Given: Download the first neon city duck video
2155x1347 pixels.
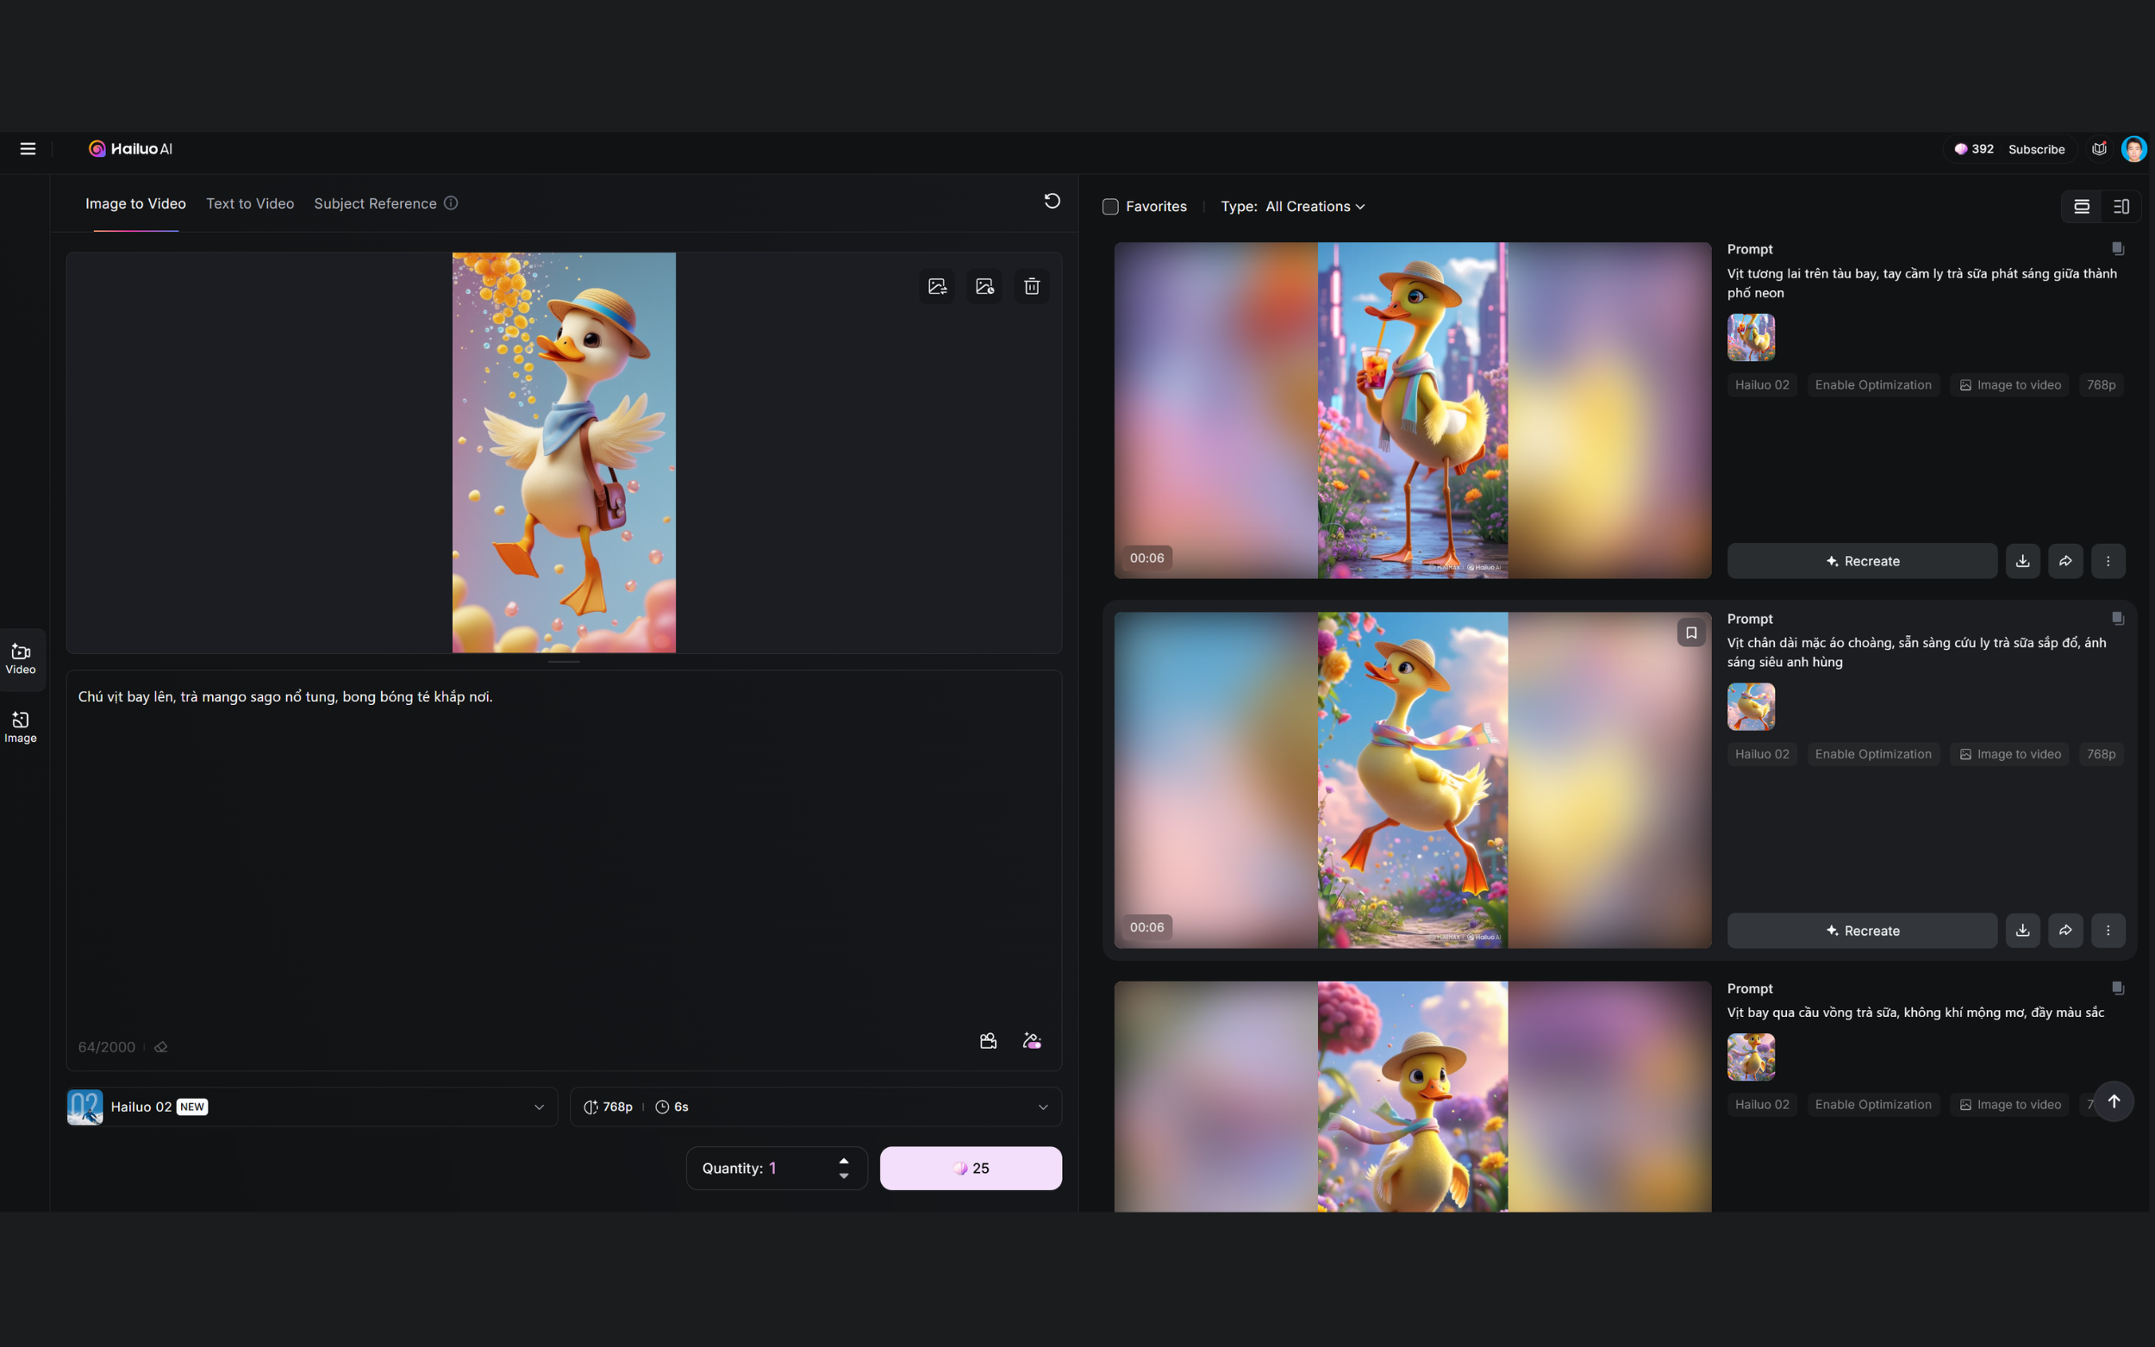Looking at the screenshot, I should coord(2023,561).
